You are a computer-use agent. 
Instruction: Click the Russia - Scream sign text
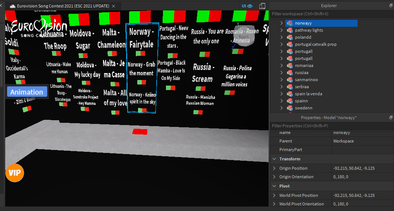coord(203,73)
